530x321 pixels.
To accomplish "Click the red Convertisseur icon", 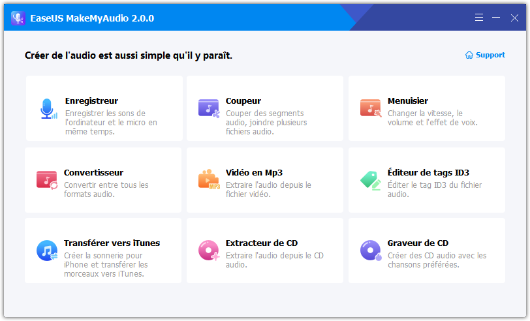I will pos(47,180).
